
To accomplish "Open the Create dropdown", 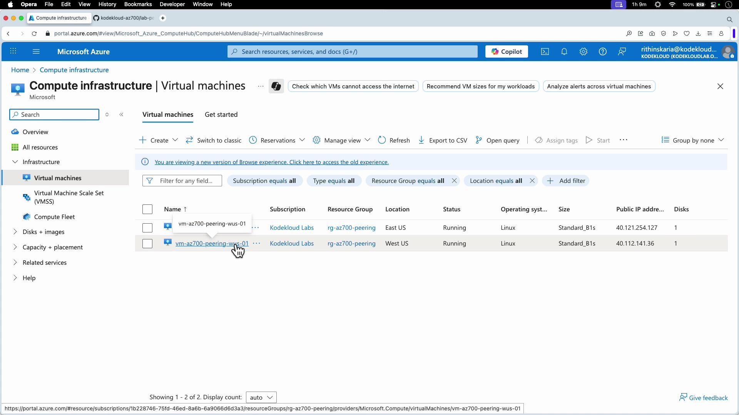I will [x=158, y=140].
